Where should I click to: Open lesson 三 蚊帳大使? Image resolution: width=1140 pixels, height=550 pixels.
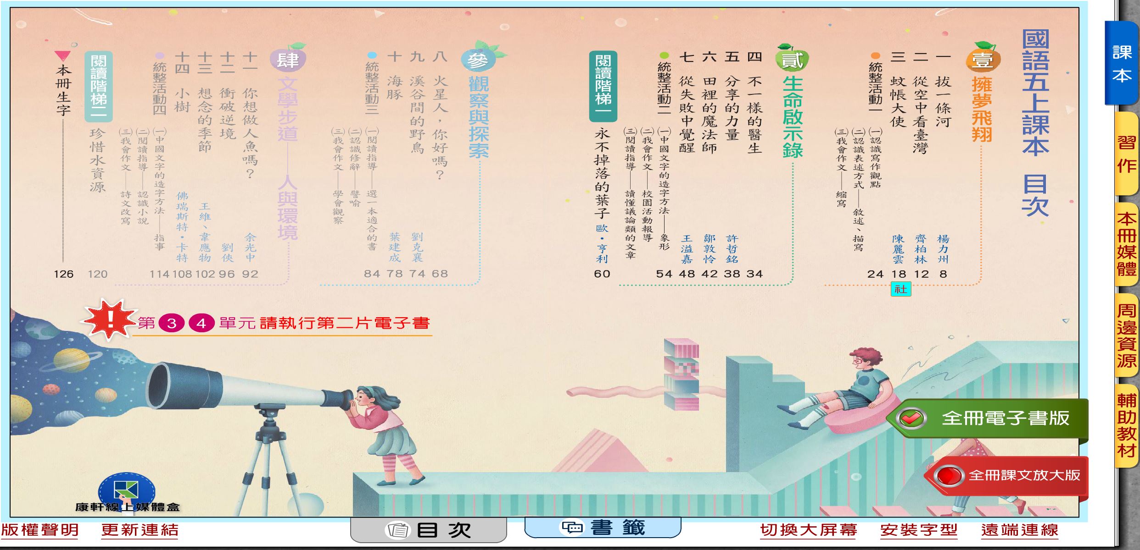898,90
